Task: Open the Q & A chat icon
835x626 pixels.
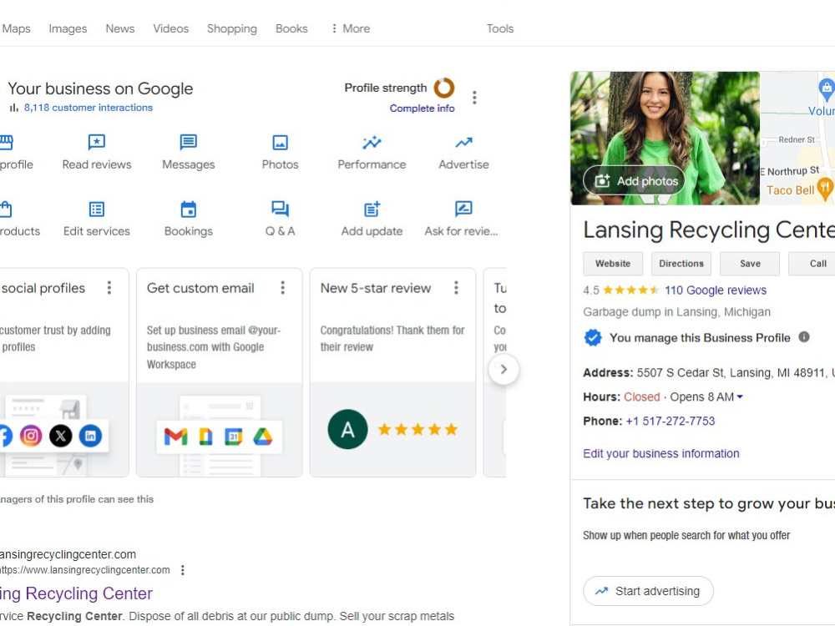Action: click(280, 209)
